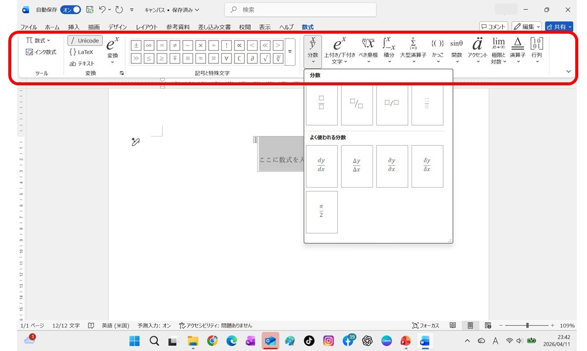Open the 挿入 ribbon tab
This screenshot has height=351, width=587.
pos(74,27)
